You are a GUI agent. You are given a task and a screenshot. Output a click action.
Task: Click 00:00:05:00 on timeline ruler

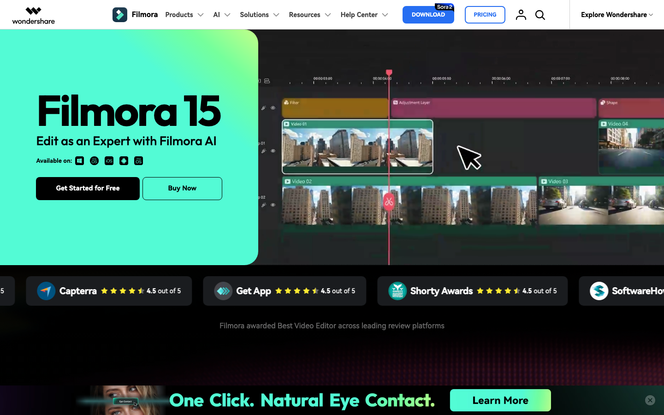click(x=442, y=78)
